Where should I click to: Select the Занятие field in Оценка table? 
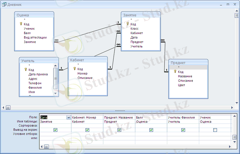point(30,42)
